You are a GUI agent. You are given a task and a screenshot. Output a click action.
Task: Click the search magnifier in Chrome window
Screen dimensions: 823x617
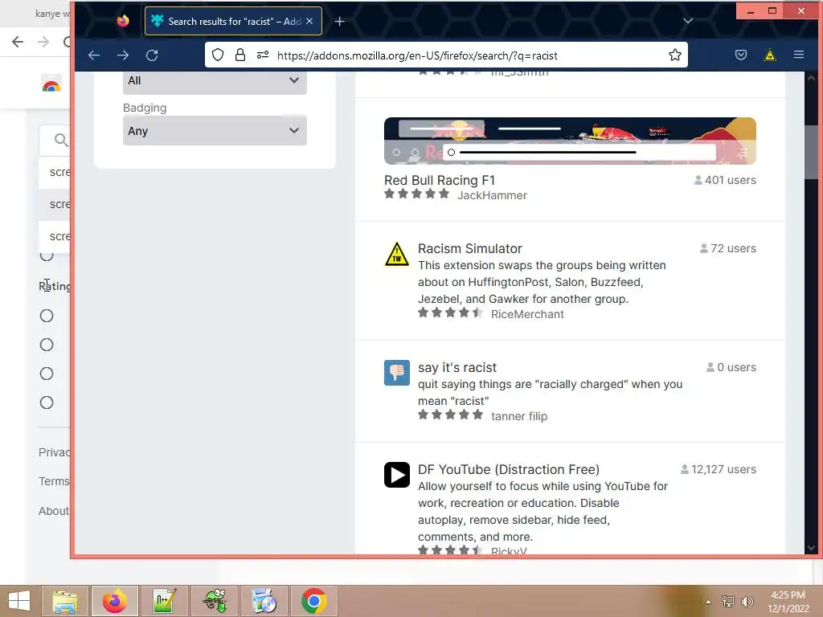61,140
